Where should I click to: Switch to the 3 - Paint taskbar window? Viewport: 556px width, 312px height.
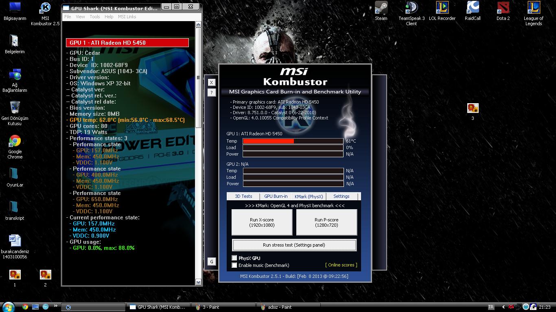click(223, 307)
